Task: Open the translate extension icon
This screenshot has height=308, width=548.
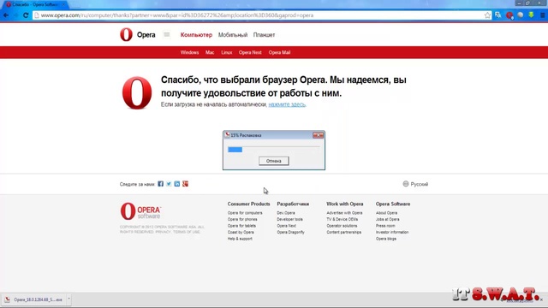Action: coord(498,15)
